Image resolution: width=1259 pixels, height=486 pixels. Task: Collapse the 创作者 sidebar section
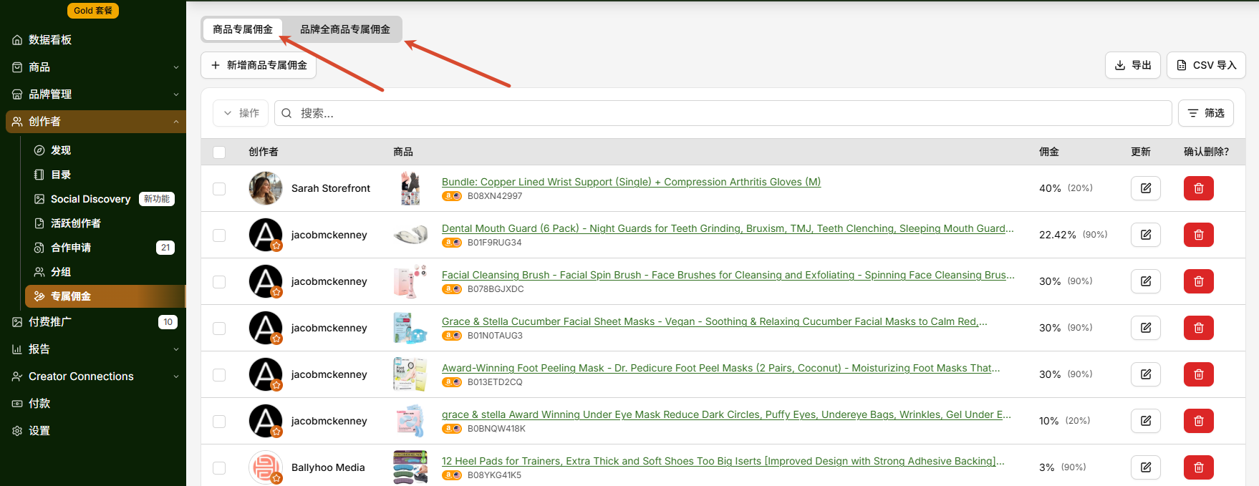[95, 122]
